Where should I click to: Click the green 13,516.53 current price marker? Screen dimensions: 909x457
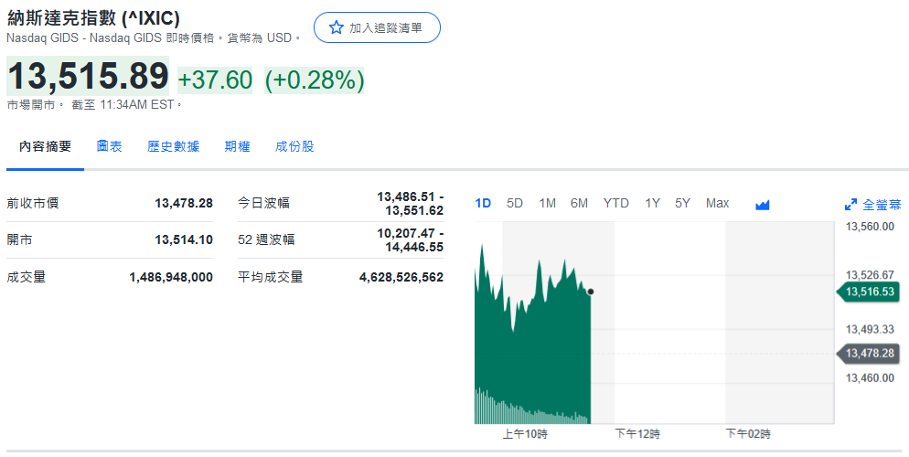[869, 292]
